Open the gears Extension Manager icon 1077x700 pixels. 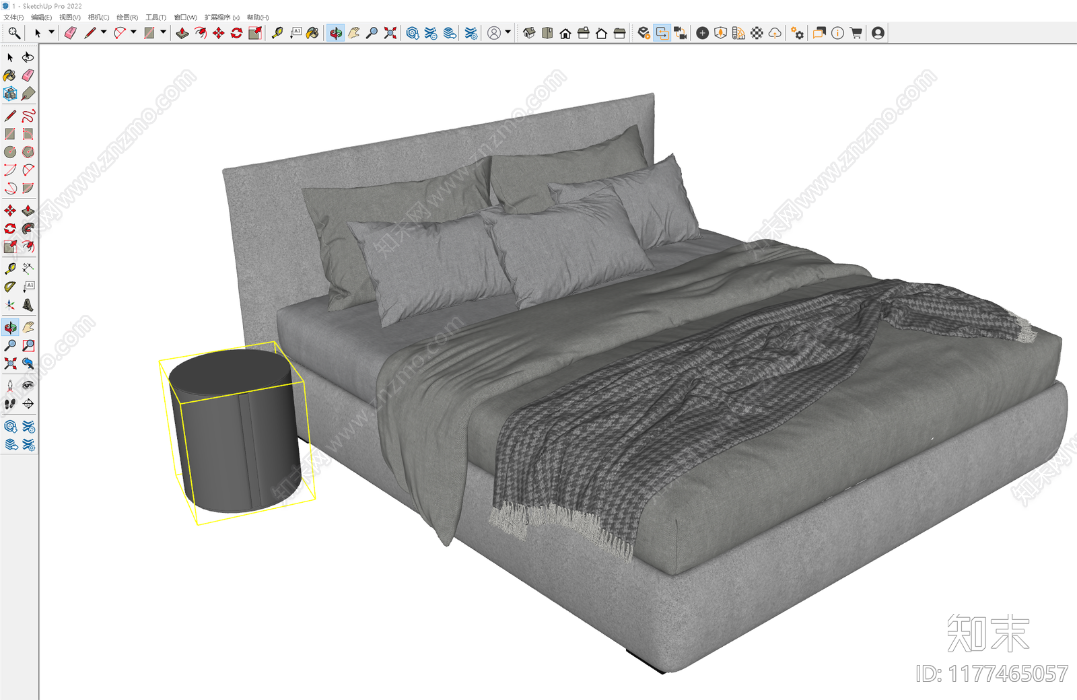pyautogui.click(x=797, y=33)
